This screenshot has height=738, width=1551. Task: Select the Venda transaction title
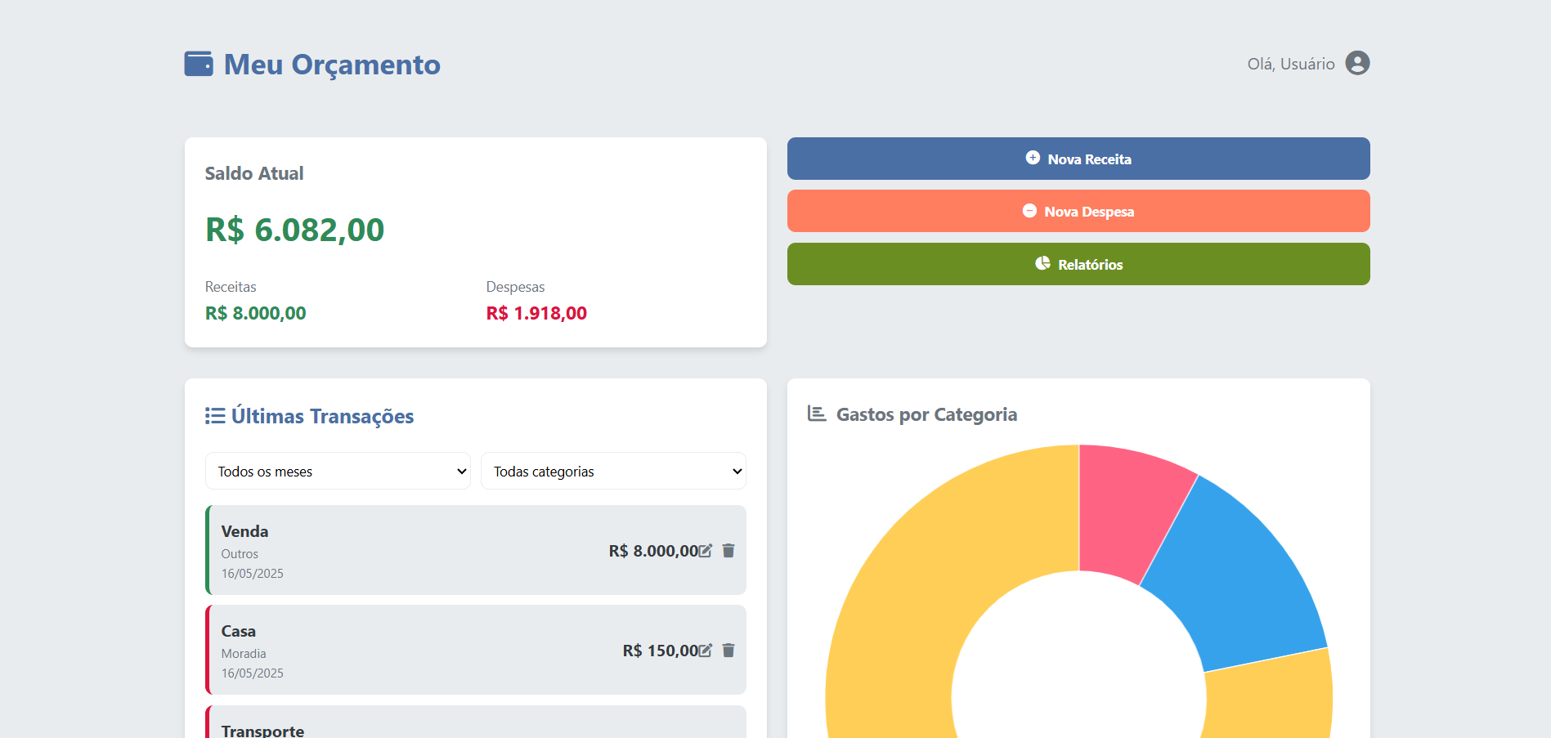pos(244,531)
